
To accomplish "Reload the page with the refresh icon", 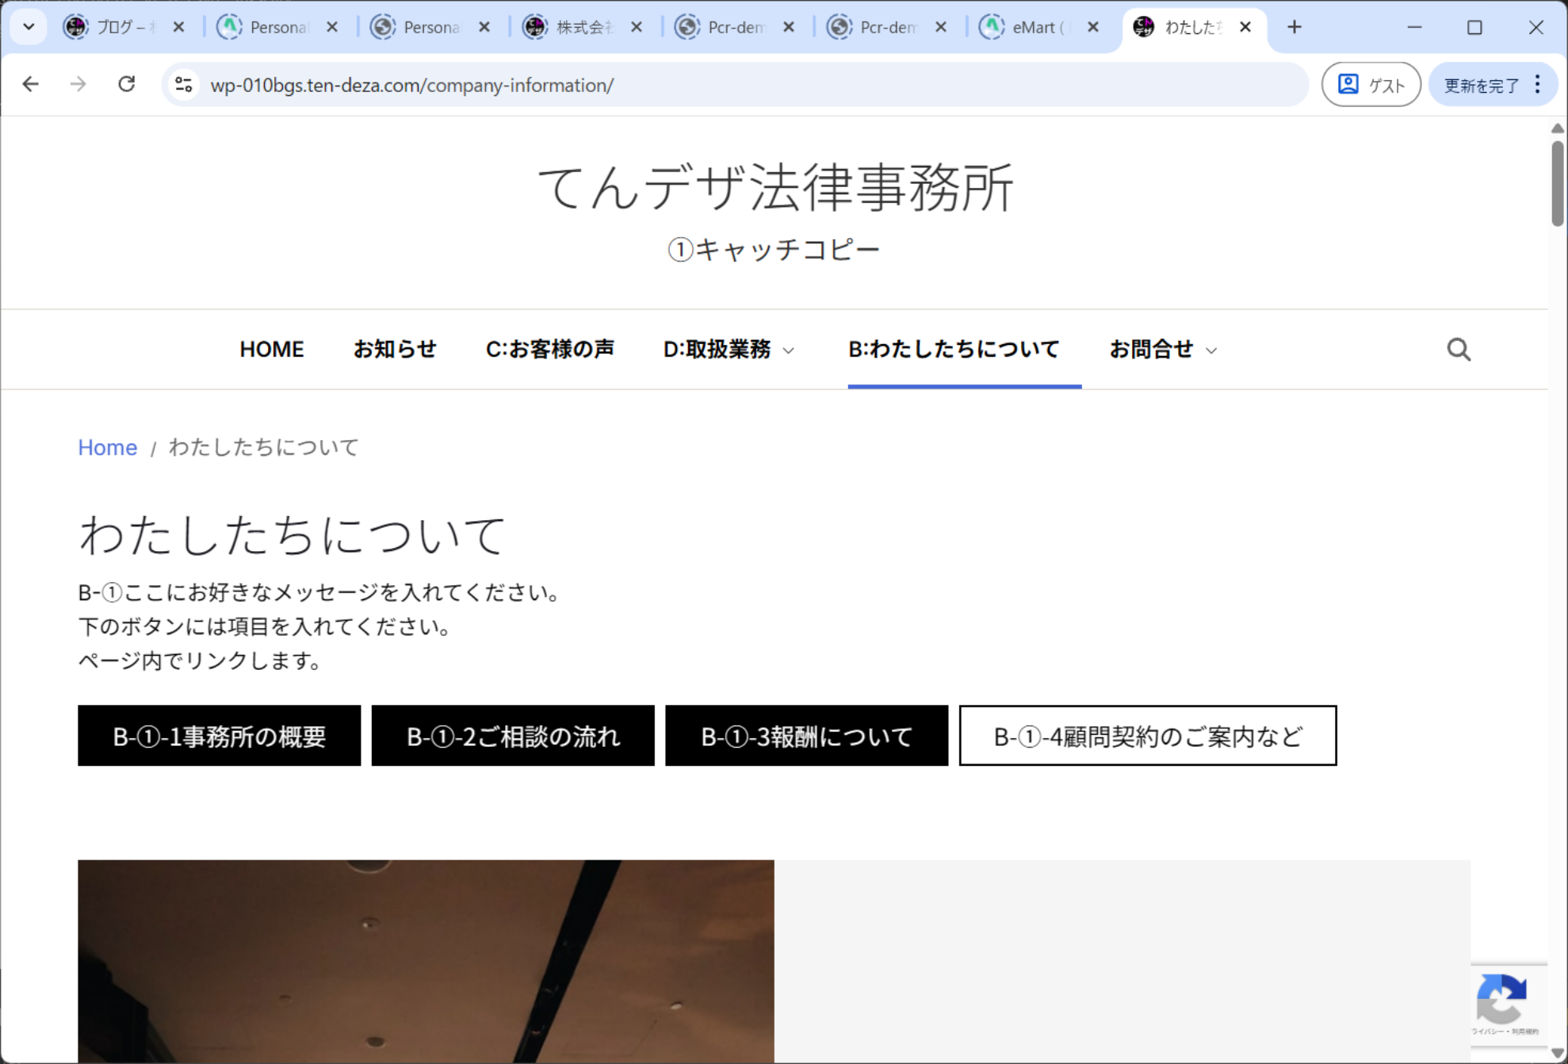I will click(x=126, y=84).
